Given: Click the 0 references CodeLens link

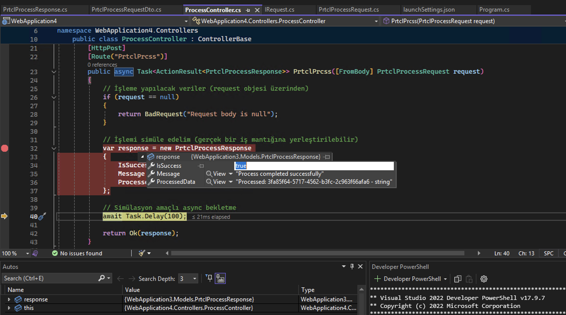Looking at the screenshot, I should click(102, 65).
